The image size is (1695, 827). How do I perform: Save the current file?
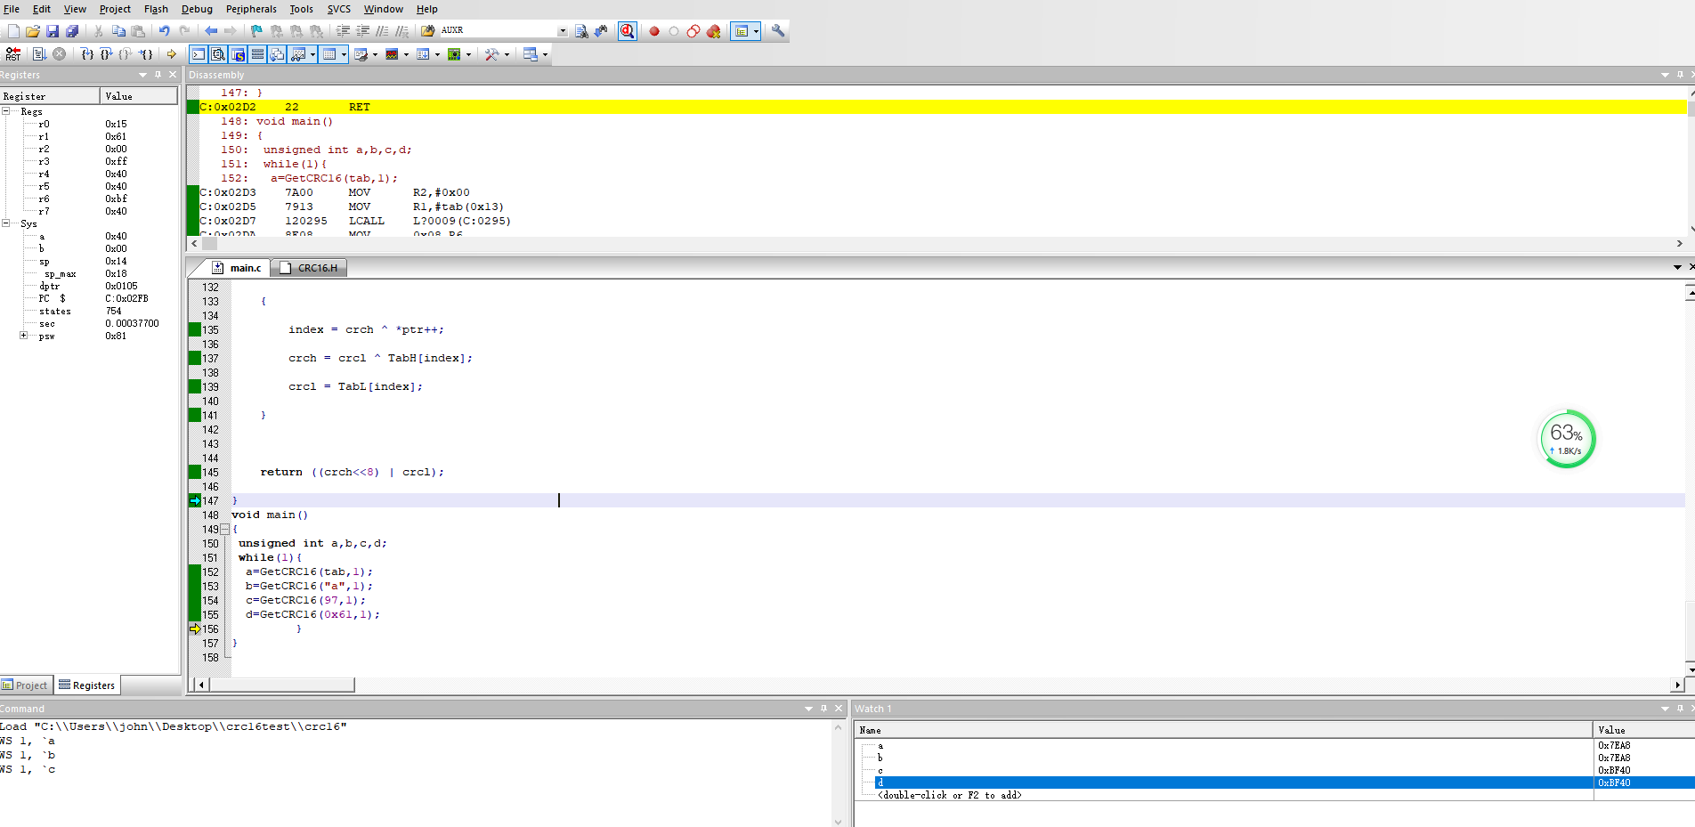pyautogui.click(x=53, y=31)
